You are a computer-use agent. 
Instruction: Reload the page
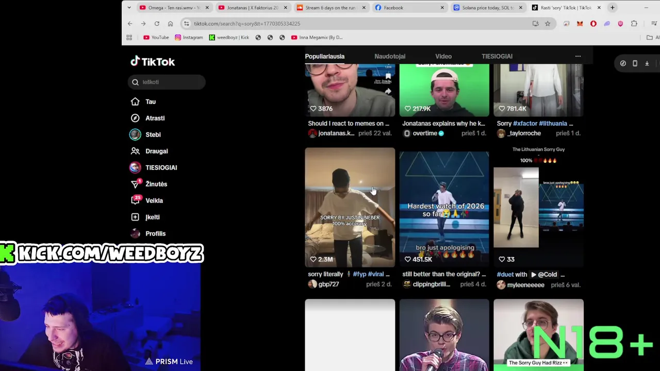[157, 24]
